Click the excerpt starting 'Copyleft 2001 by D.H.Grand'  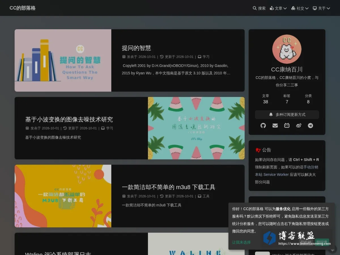tap(176, 69)
